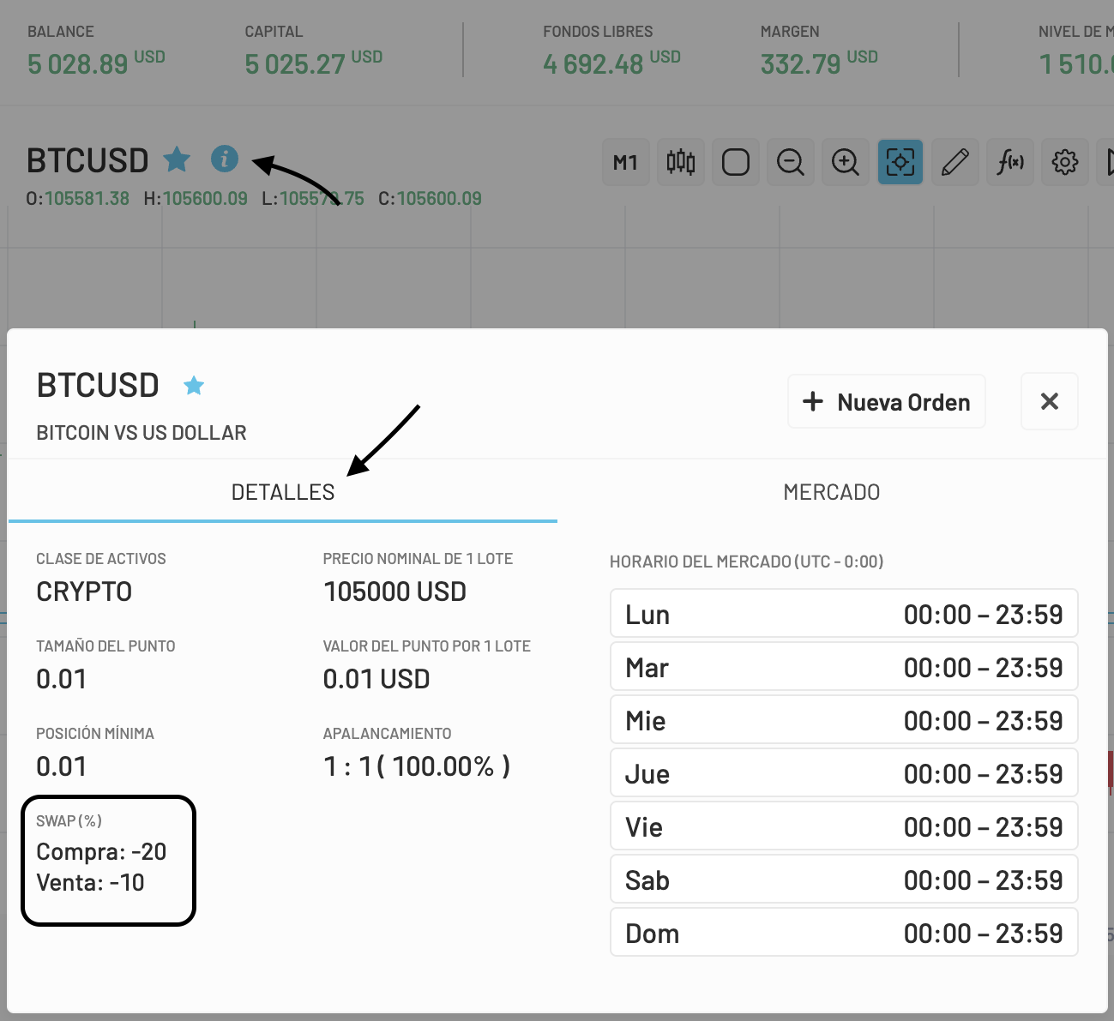The height and width of the screenshot is (1021, 1114).
Task: Select the Vie schedule row
Action: pyautogui.click(x=844, y=826)
